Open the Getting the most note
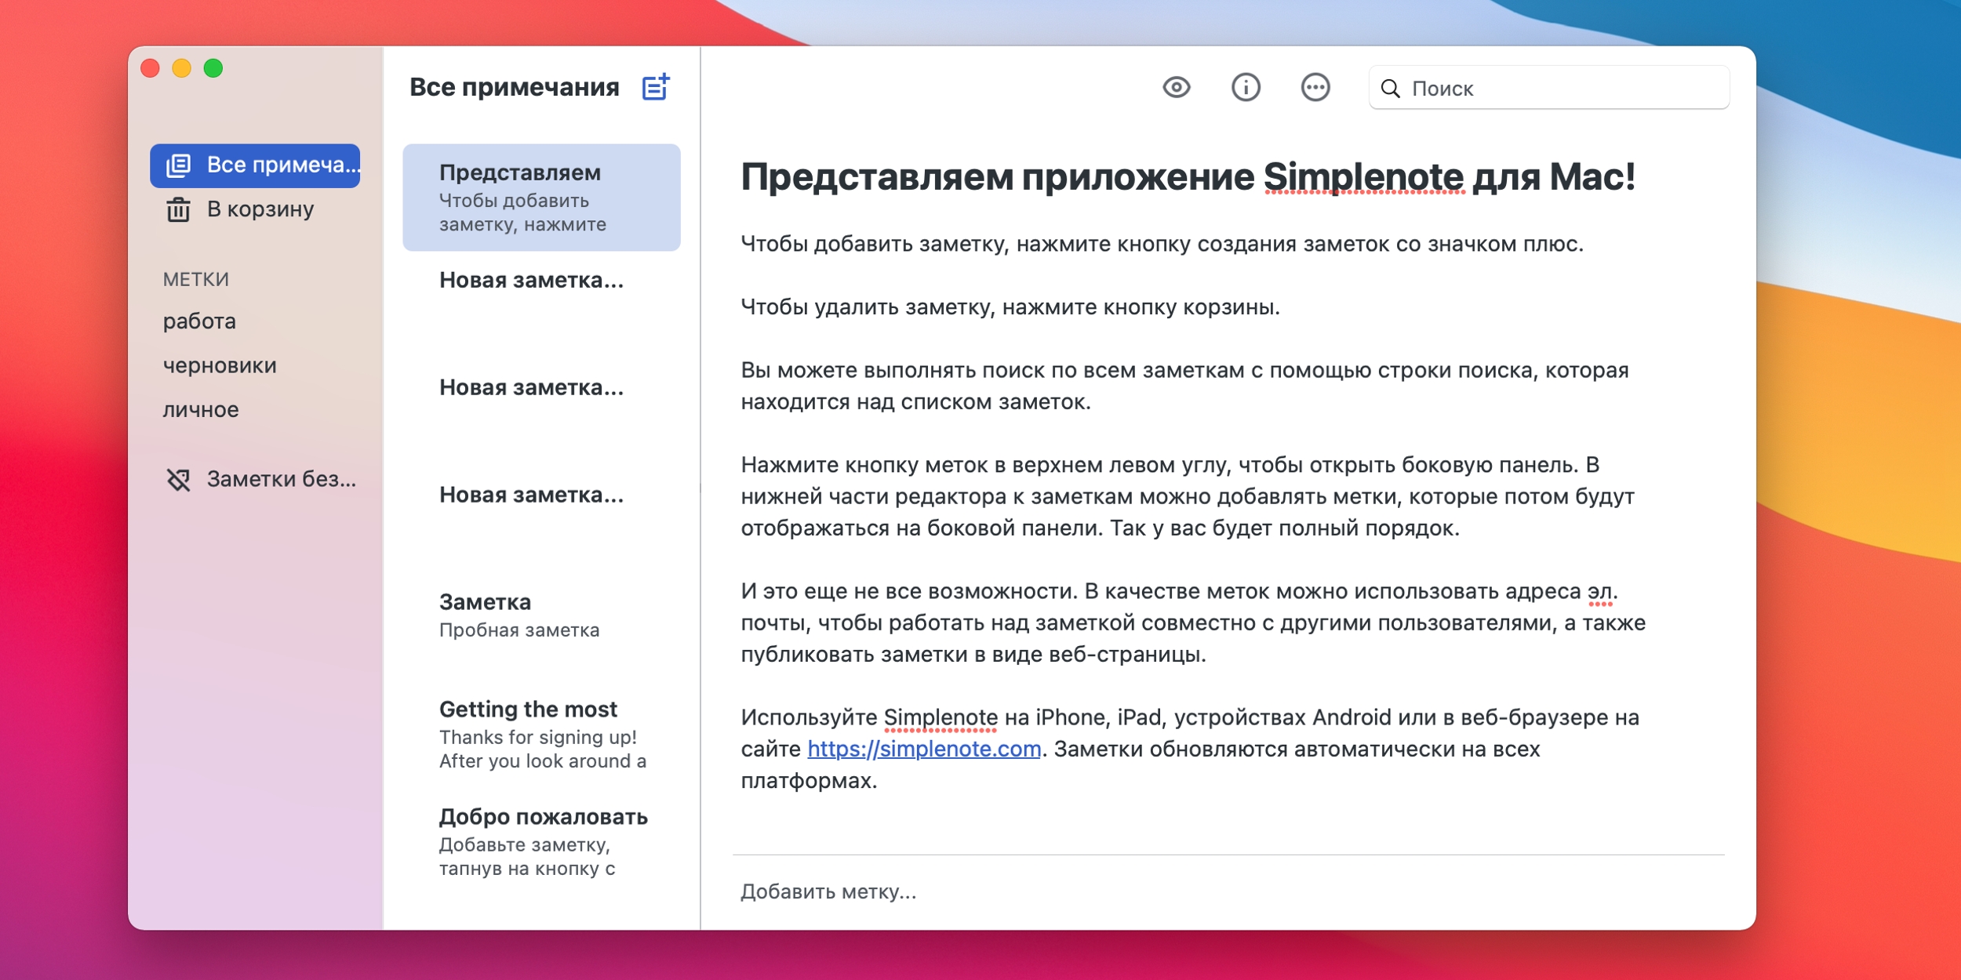Viewport: 1961px width, 980px height. [541, 734]
